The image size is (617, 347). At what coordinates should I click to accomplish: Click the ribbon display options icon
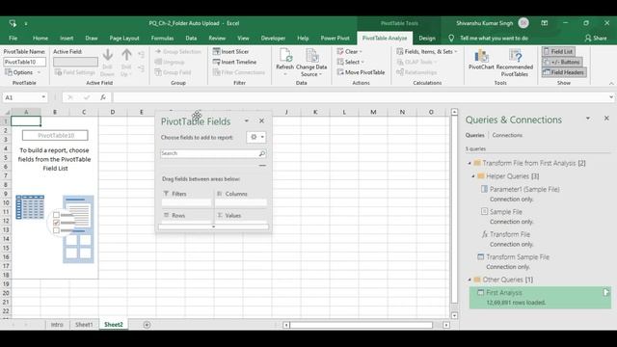pyautogui.click(x=544, y=23)
